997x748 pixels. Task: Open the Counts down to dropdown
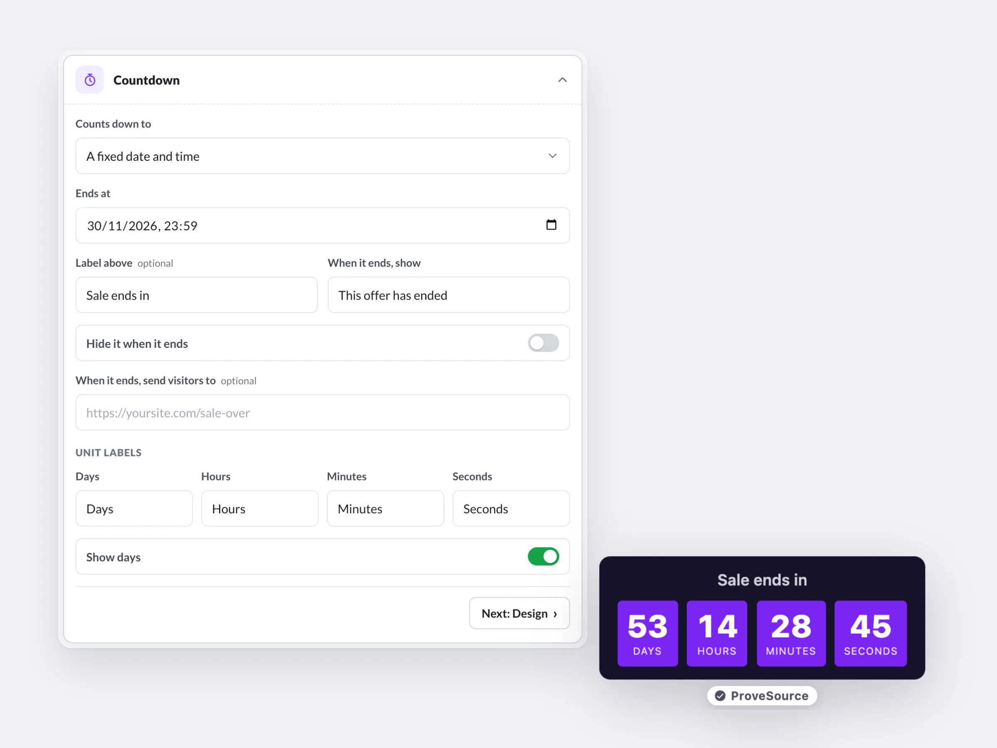(x=323, y=156)
